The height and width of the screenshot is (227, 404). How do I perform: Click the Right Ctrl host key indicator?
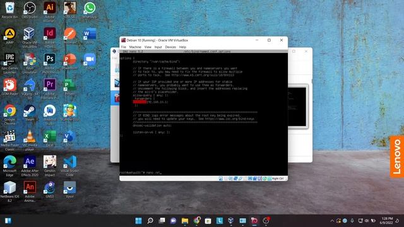pyautogui.click(x=278, y=178)
